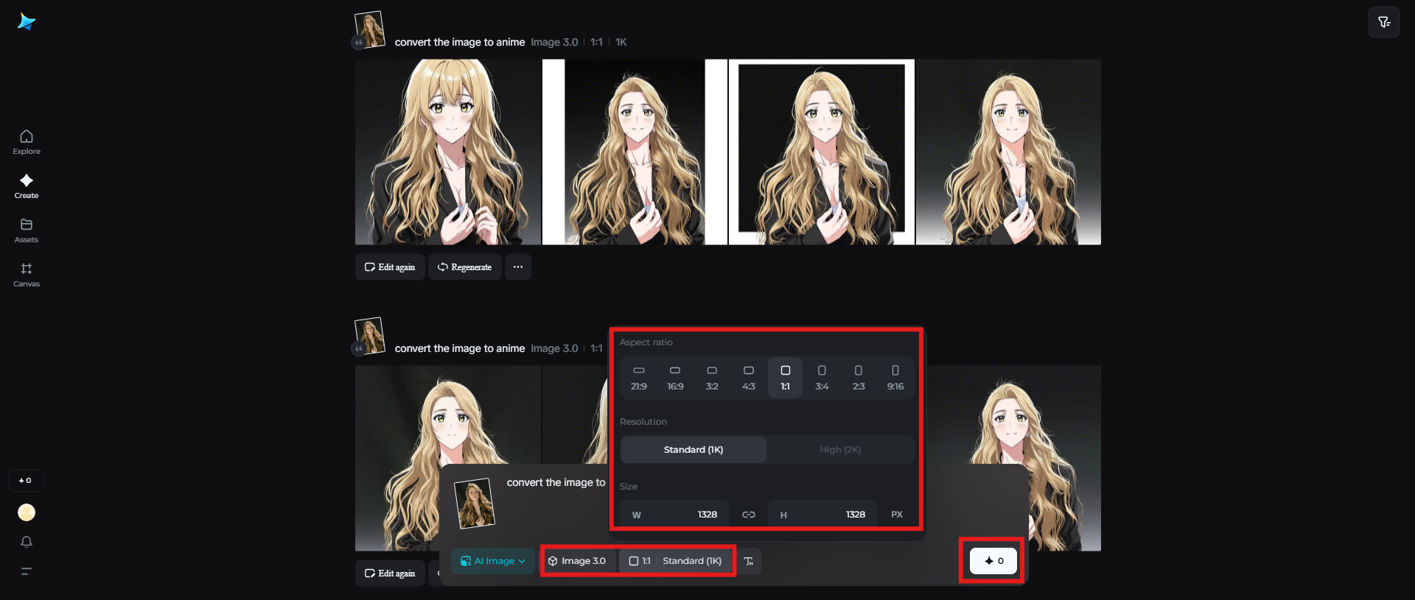The width and height of the screenshot is (1415, 600).
Task: Select the 4:3 aspect ratio
Action: click(749, 378)
